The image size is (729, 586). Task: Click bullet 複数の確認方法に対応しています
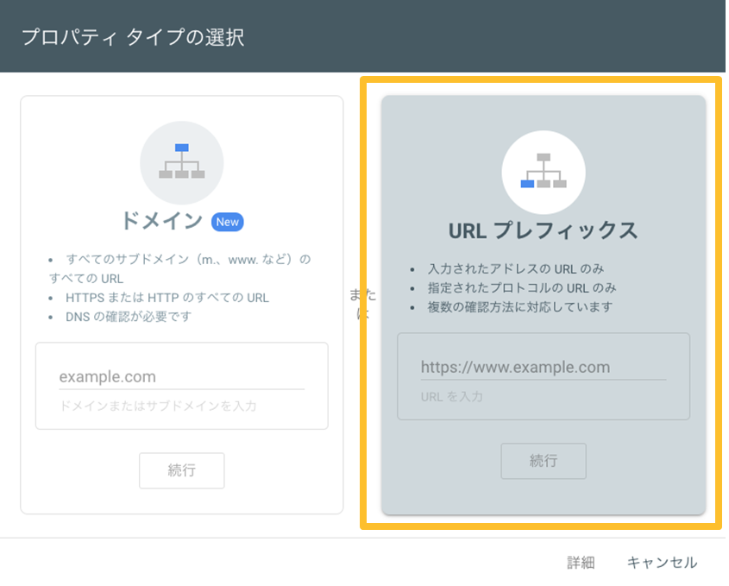(519, 307)
